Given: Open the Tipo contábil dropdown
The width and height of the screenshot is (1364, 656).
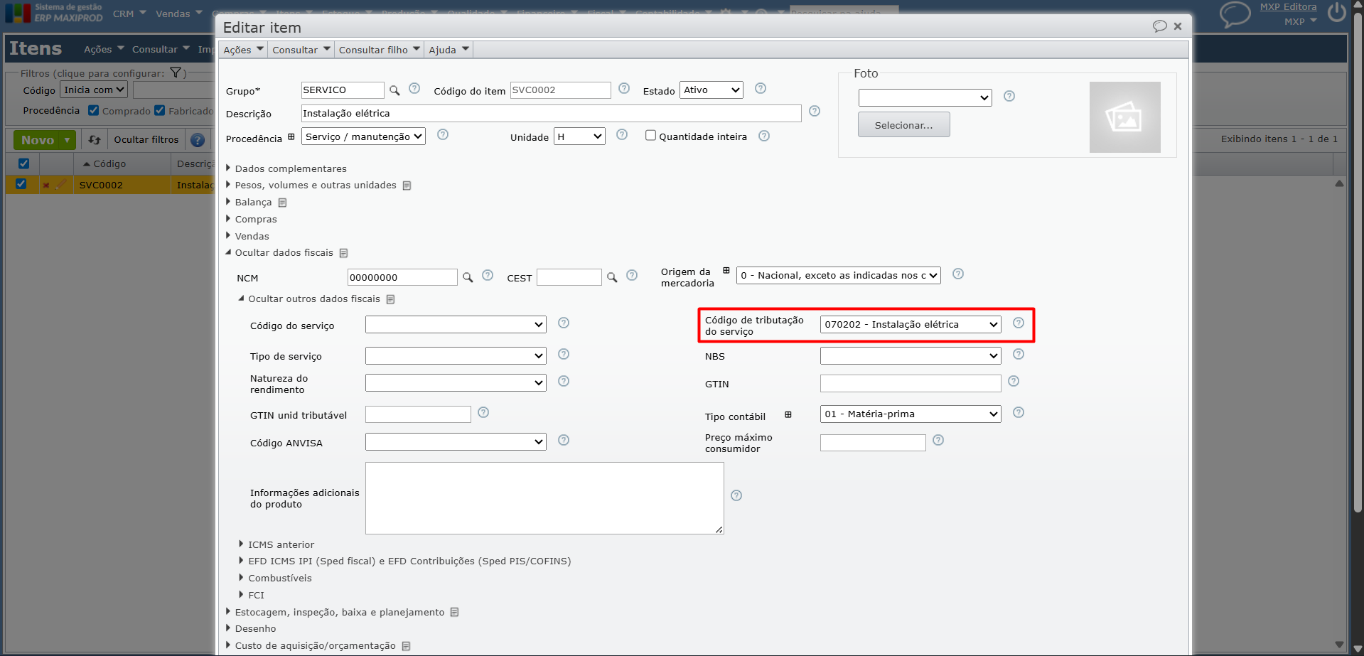Looking at the screenshot, I should click(910, 414).
